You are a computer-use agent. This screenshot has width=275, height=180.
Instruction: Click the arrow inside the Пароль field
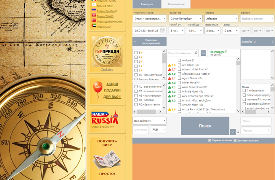pos(269,130)
